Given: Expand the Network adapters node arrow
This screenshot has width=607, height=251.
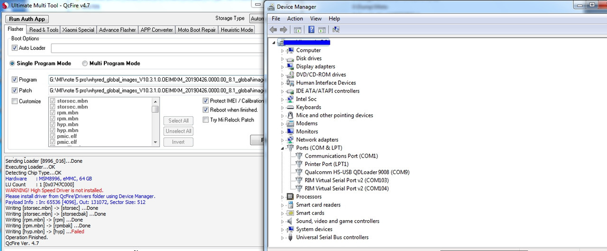Looking at the screenshot, I should pos(282,140).
